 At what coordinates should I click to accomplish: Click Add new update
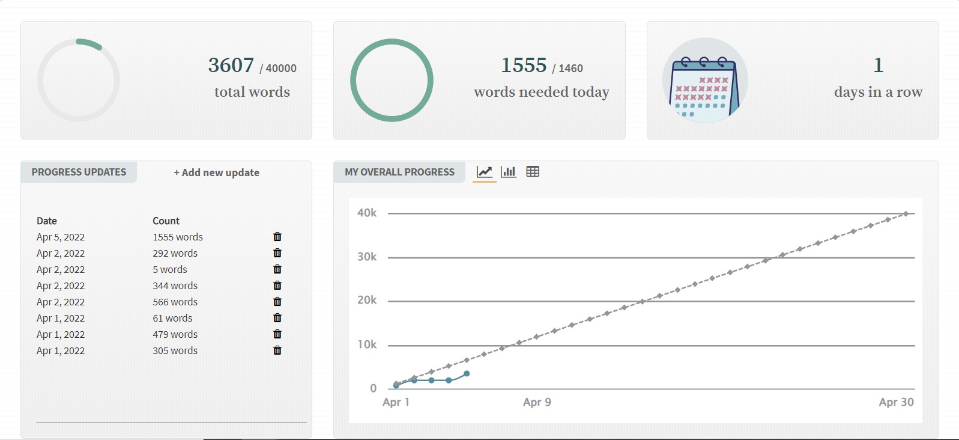click(217, 173)
